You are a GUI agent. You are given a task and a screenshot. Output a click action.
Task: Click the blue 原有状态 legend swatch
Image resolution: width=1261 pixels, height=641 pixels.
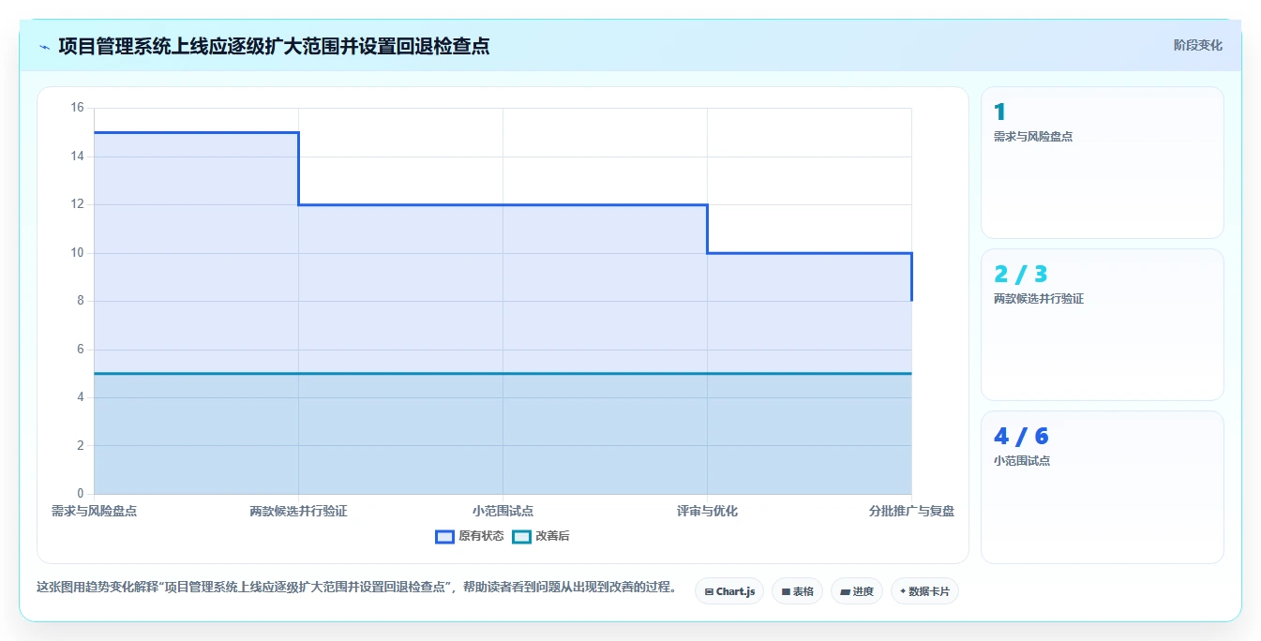click(444, 536)
